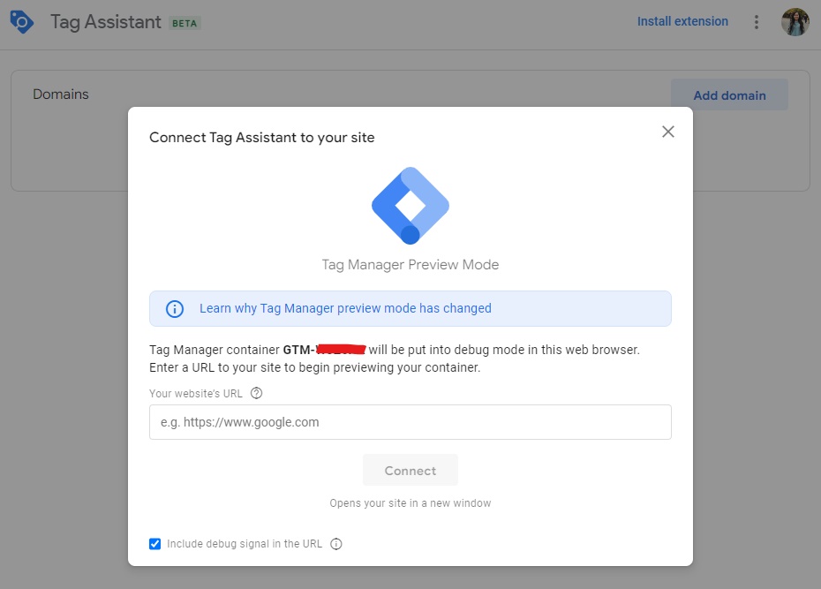Click 'Opens your site in a new window' text
Viewport: 821px width, 589px height.
(x=410, y=503)
